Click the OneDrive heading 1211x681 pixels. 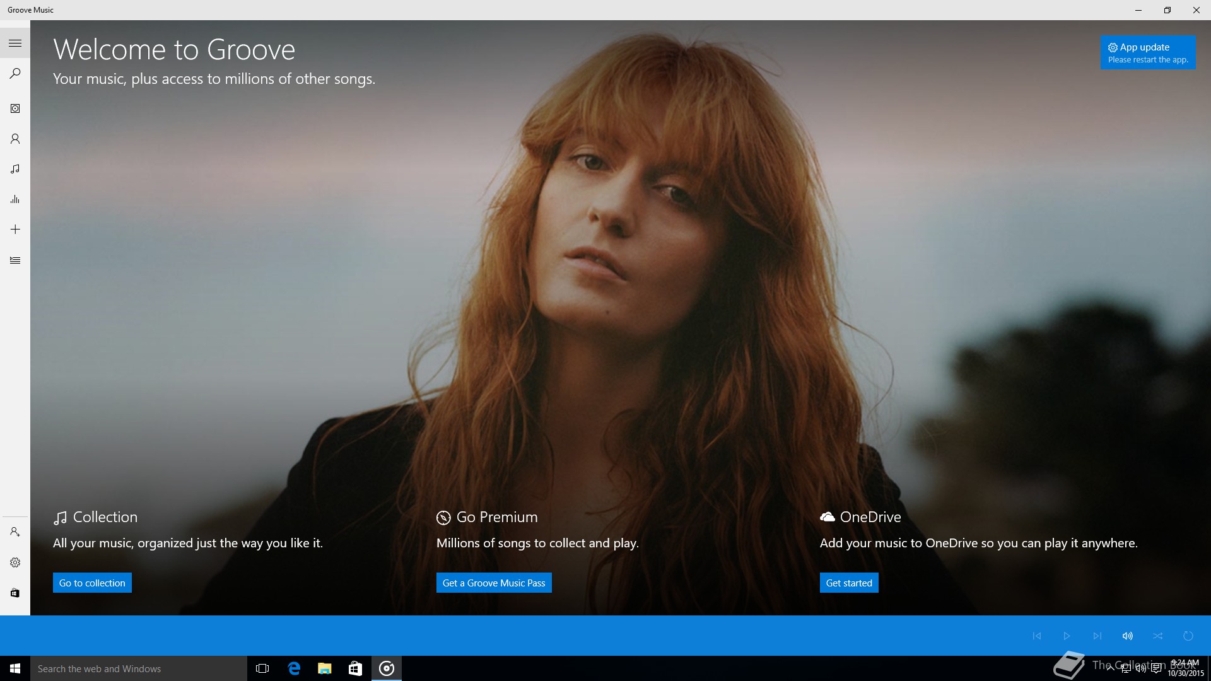[x=860, y=517]
